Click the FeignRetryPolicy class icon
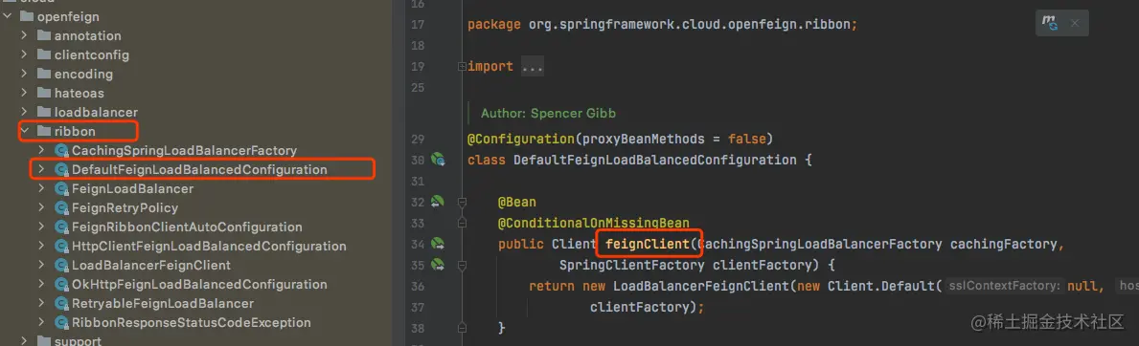 [61, 207]
